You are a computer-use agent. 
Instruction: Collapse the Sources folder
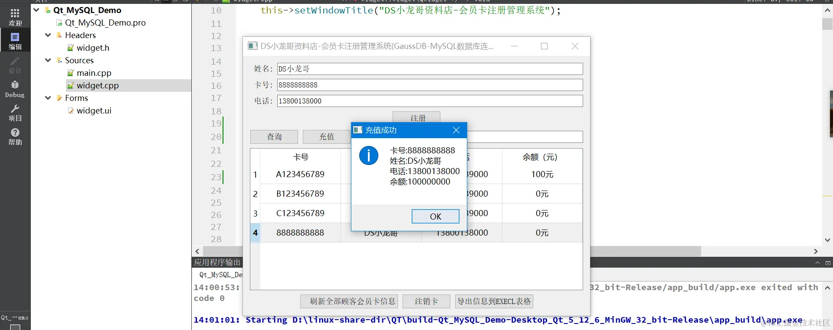click(x=48, y=60)
